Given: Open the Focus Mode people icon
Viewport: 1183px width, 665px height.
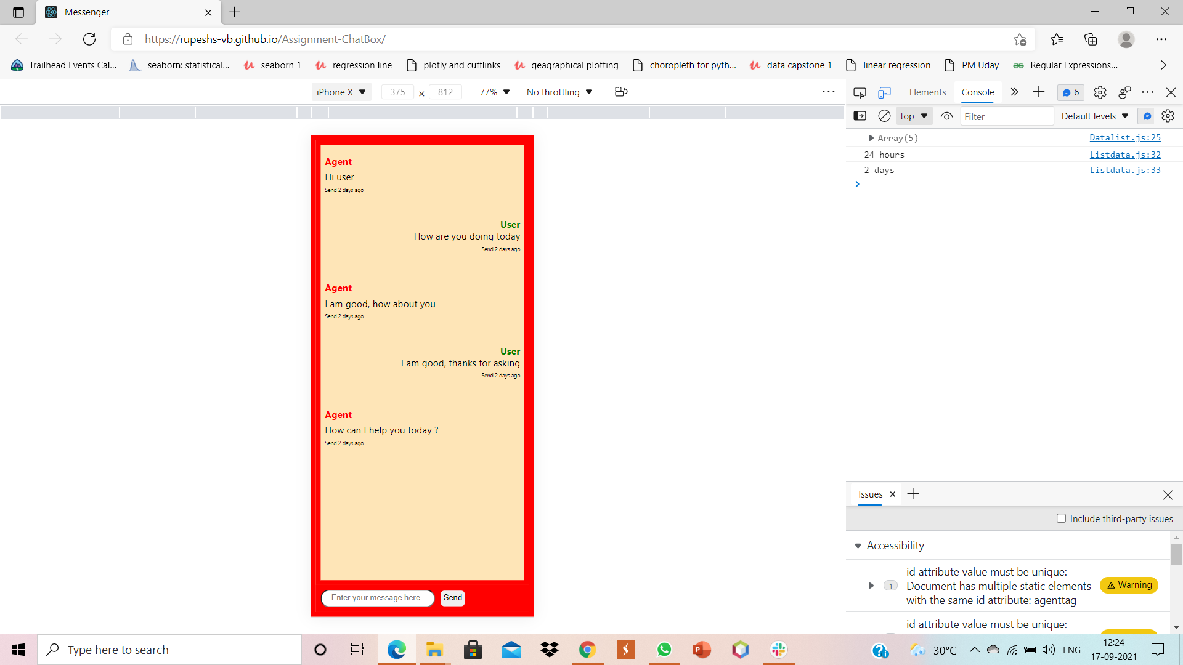Looking at the screenshot, I should 1124,92.
